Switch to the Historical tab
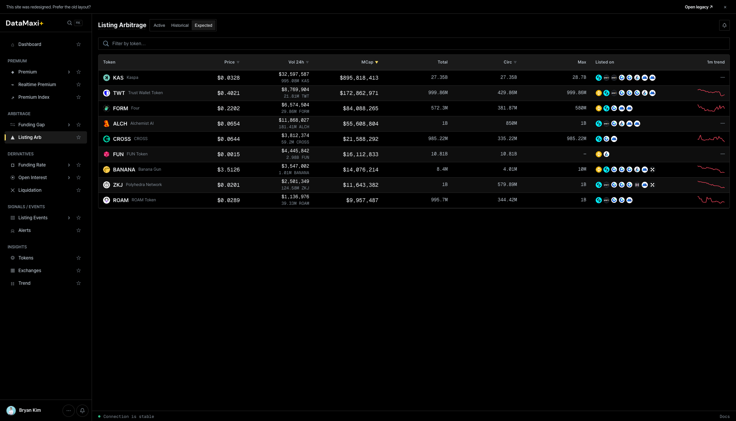Image resolution: width=736 pixels, height=421 pixels. [x=180, y=25]
